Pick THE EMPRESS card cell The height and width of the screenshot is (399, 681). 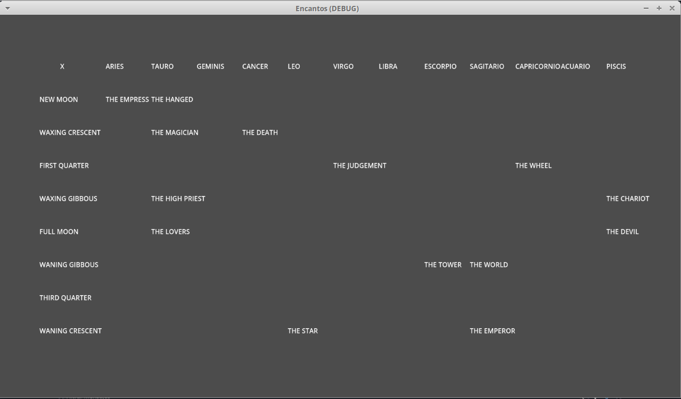pyautogui.click(x=127, y=99)
